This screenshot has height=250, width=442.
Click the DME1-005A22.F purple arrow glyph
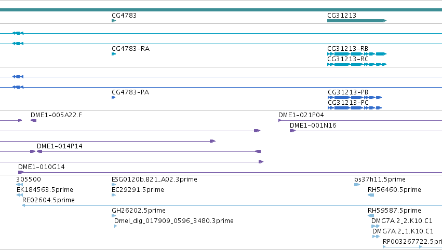tap(34, 120)
